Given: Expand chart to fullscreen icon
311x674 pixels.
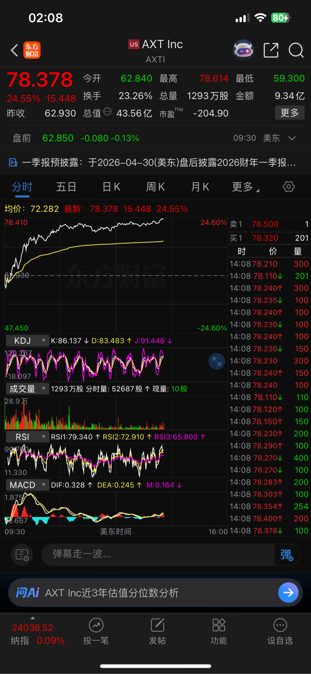Looking at the screenshot, I should tap(217, 361).
